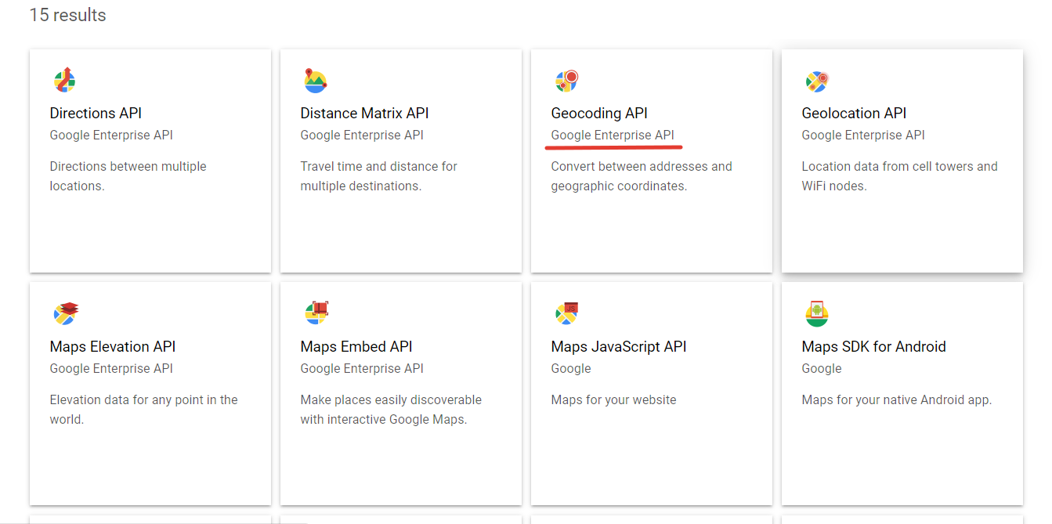Select the Geocoding API title
Image resolution: width=1052 pixels, height=524 pixels.
[599, 113]
